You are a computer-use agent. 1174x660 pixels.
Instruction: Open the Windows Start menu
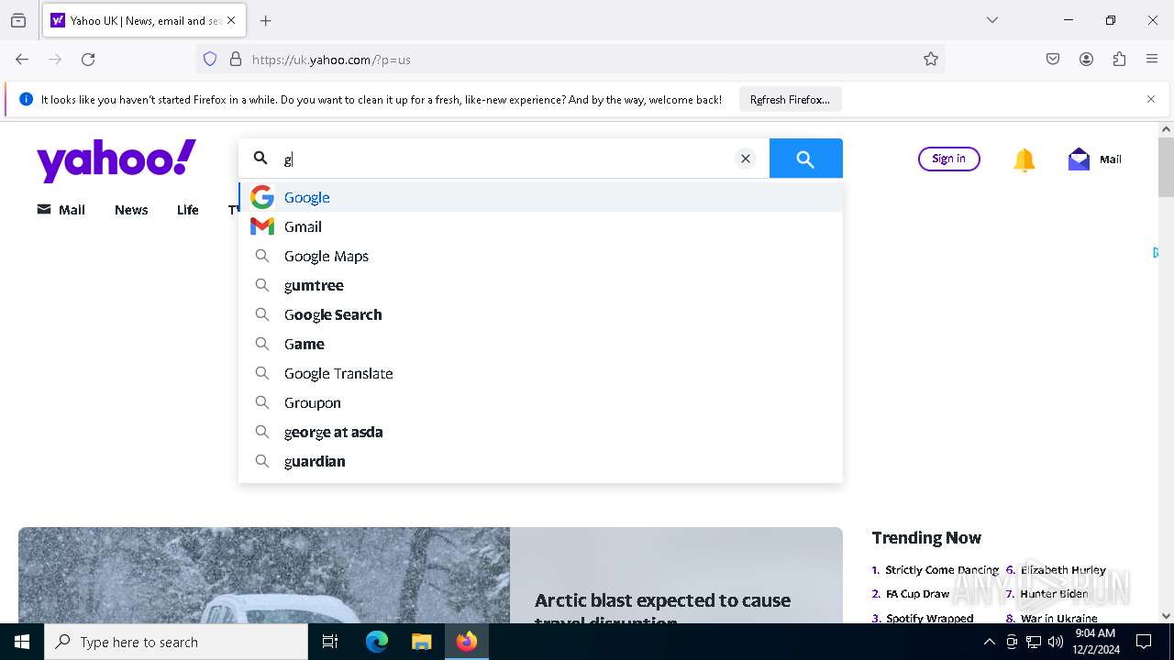[x=22, y=642]
